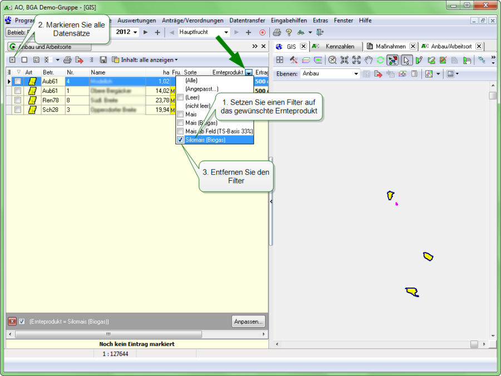Click the mark-all-records icon in the list toolbar
The height and width of the screenshot is (376, 501).
pyautogui.click(x=12, y=60)
